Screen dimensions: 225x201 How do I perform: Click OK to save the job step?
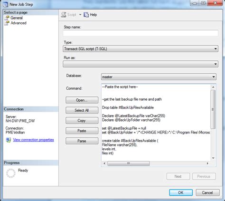[181, 192]
